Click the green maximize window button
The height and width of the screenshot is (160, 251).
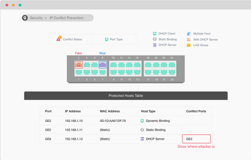[x=20, y=5]
